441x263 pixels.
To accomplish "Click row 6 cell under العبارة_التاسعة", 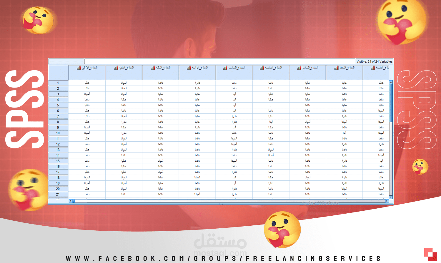I will click(x=376, y=111).
